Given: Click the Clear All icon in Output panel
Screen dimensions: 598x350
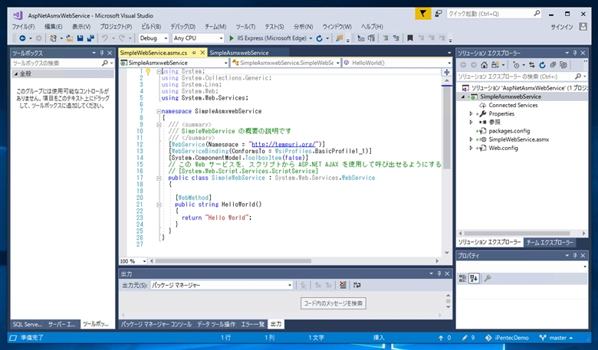Looking at the screenshot, I should click(343, 285).
